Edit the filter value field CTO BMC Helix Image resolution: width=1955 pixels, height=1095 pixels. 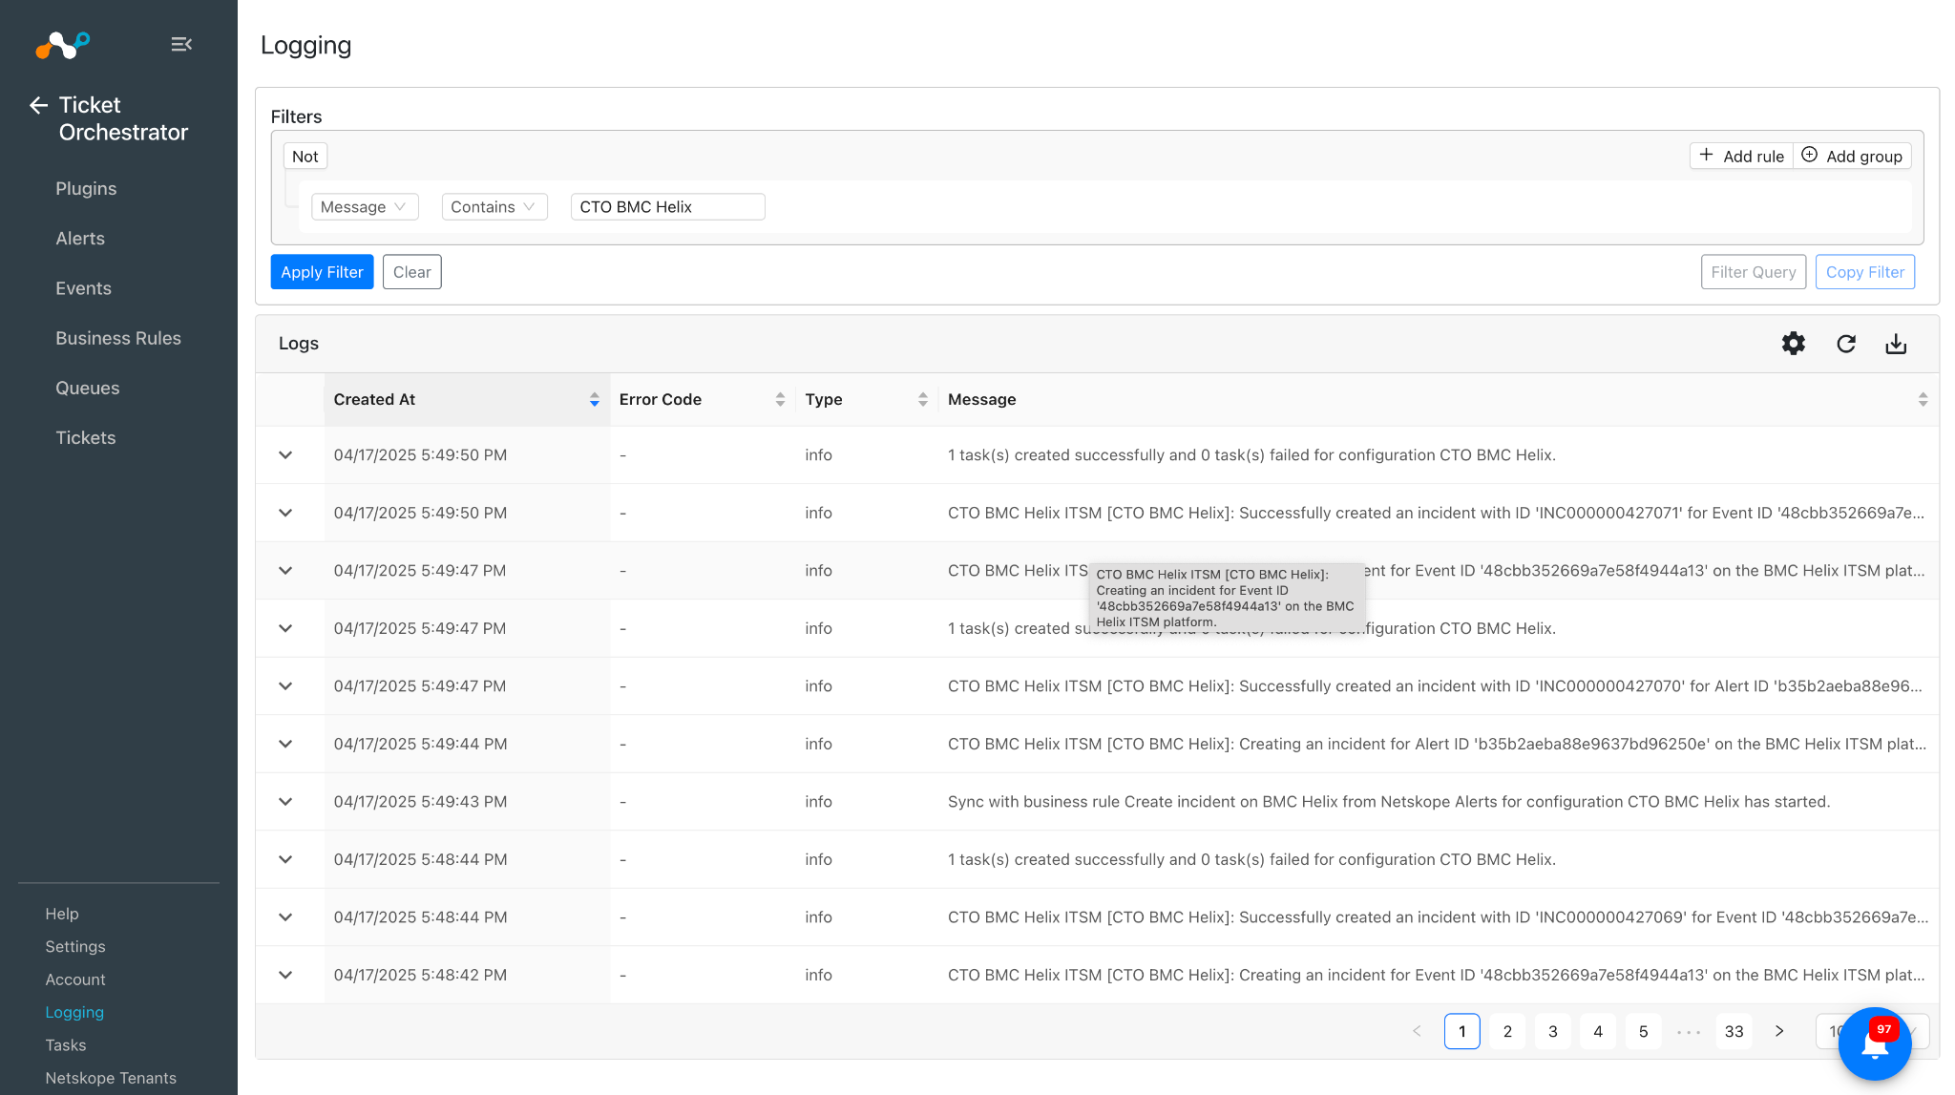click(x=668, y=207)
